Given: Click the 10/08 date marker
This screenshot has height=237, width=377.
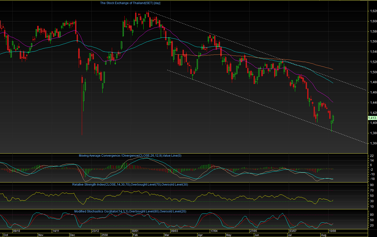Looking at the screenshot, I should [332, 231].
